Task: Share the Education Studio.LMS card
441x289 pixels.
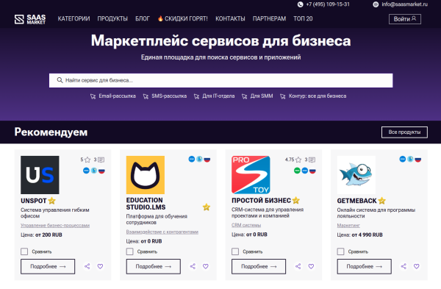Action: point(193,266)
